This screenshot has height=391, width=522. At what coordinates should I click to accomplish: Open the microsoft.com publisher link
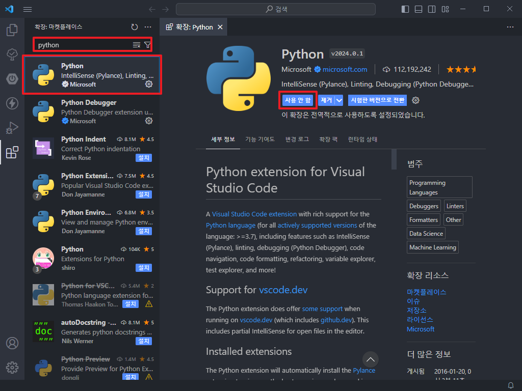[345, 69]
